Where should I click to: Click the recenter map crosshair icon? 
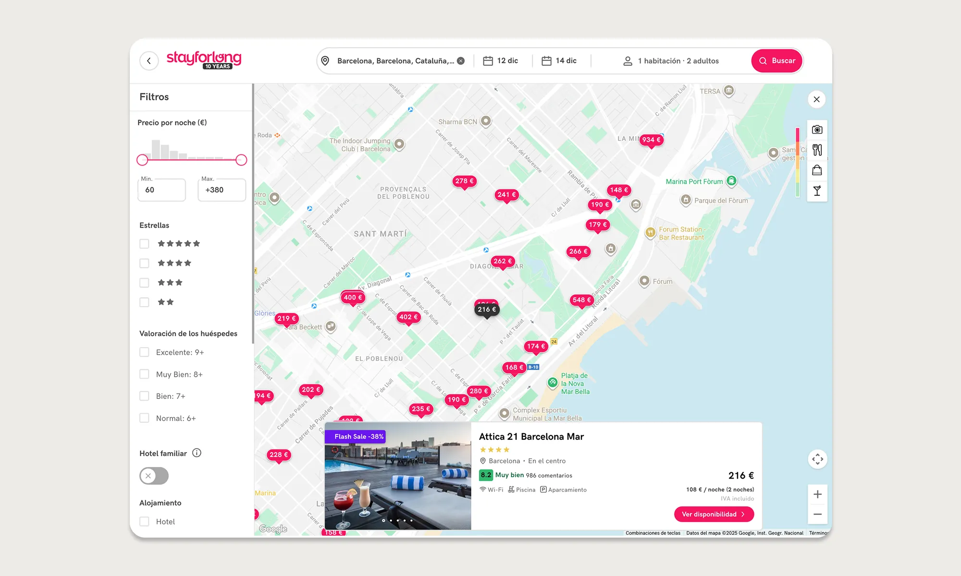pos(817,459)
